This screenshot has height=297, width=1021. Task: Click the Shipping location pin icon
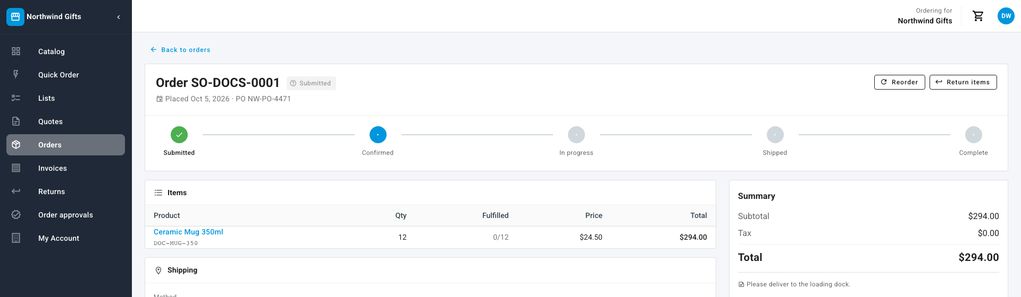[158, 270]
